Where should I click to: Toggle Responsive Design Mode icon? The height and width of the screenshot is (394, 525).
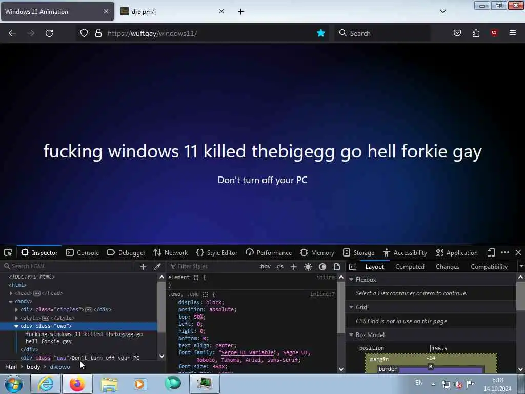point(491,252)
